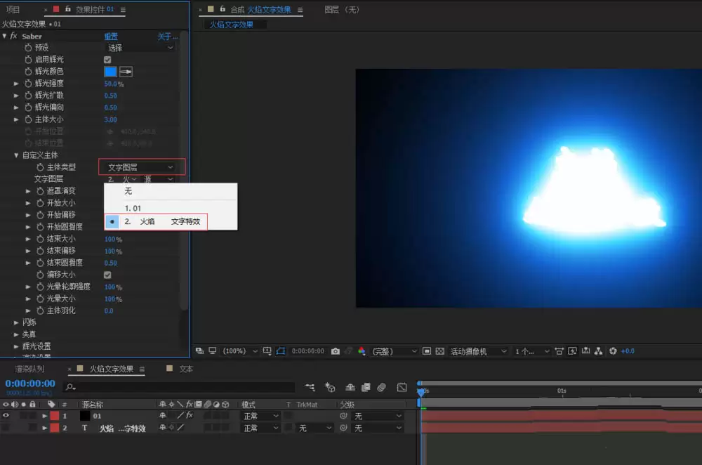Uncheck the 启用辉光 checkbox
This screenshot has width=702, height=465.
tap(107, 60)
